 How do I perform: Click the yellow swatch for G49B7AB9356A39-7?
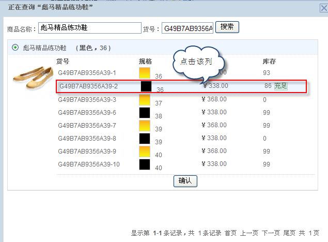tap(145, 125)
